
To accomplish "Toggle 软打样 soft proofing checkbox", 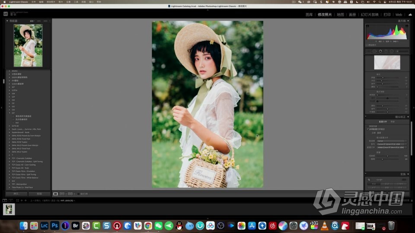I will click(78, 194).
